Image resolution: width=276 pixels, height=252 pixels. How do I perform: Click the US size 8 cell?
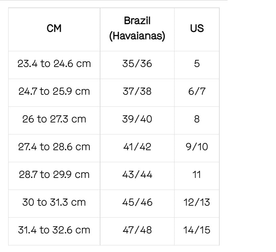(x=197, y=119)
